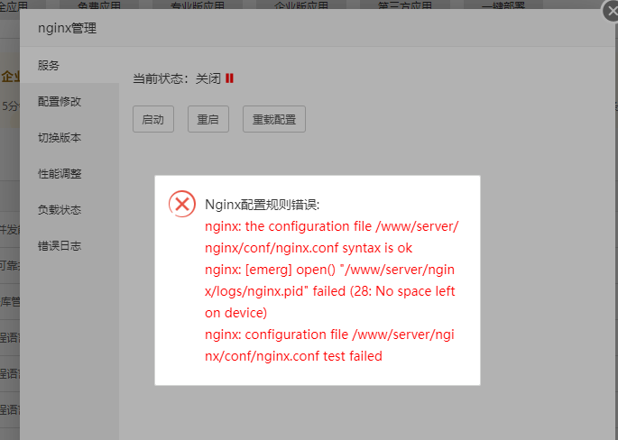
Task: Click the Nginx配置规则错误 heading text
Action: click(x=263, y=205)
